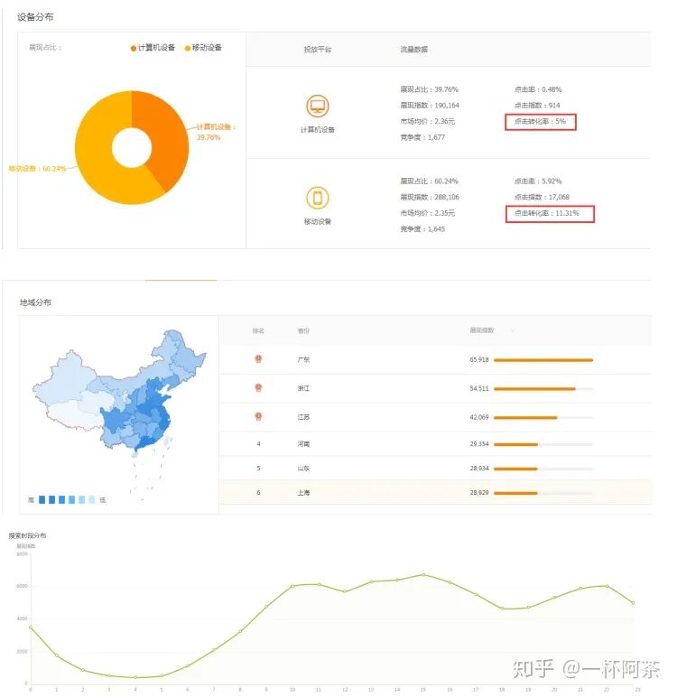Image resolution: width=677 pixels, height=697 pixels.
Task: Click the 流量数据 column header
Action: [413, 50]
